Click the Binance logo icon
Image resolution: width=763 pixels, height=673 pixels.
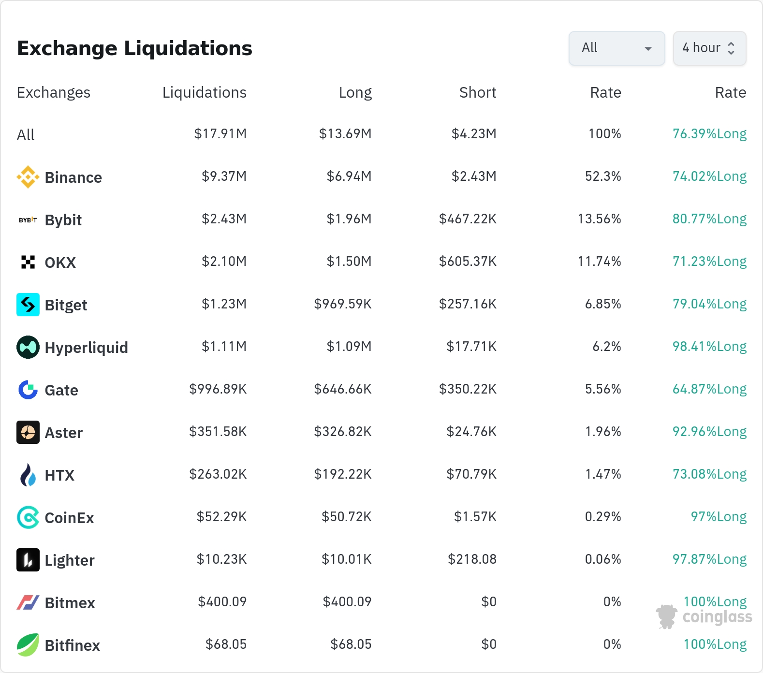coord(28,177)
